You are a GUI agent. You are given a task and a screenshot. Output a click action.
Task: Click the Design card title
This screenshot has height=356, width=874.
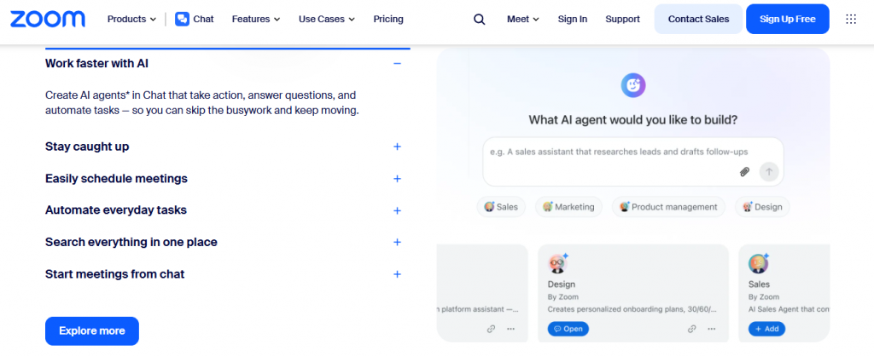click(x=562, y=284)
